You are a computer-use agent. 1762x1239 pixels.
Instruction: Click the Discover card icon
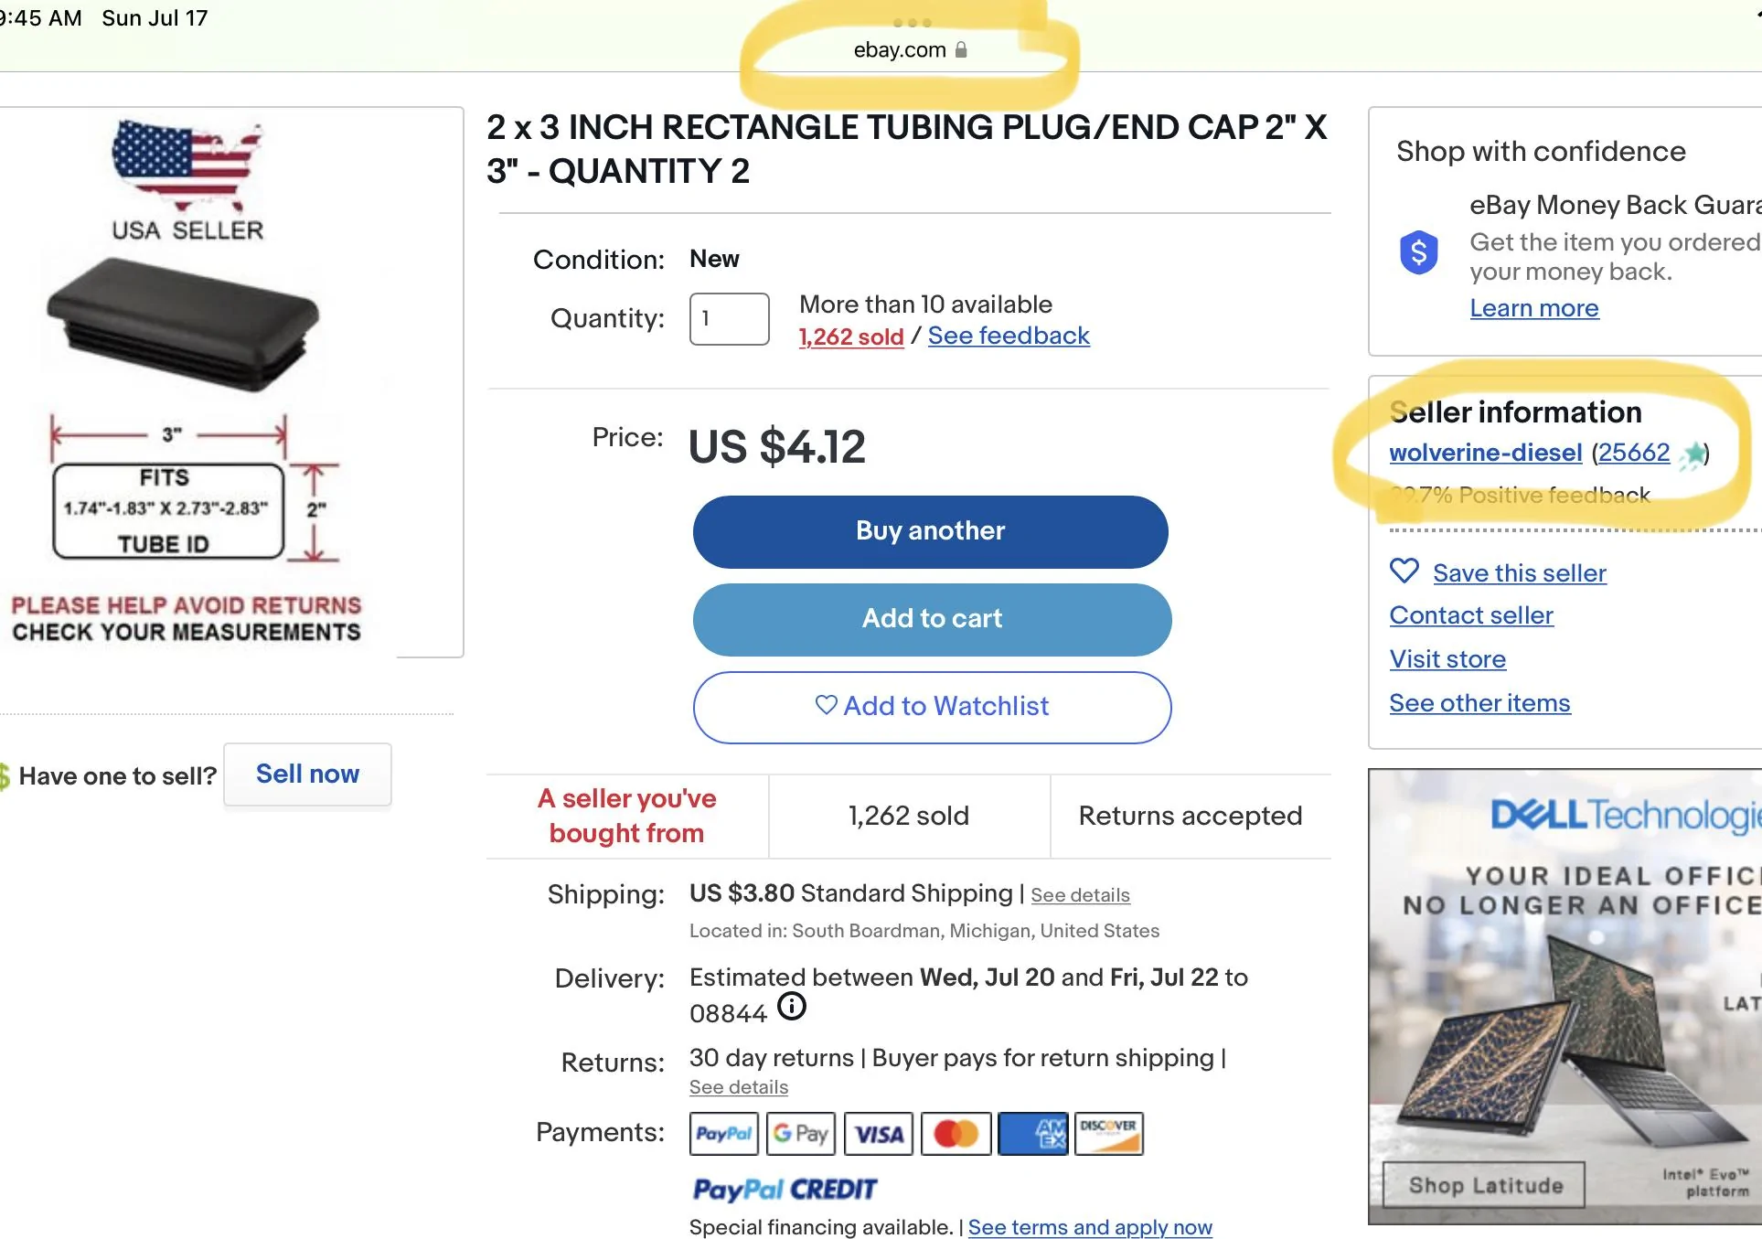click(x=1109, y=1134)
